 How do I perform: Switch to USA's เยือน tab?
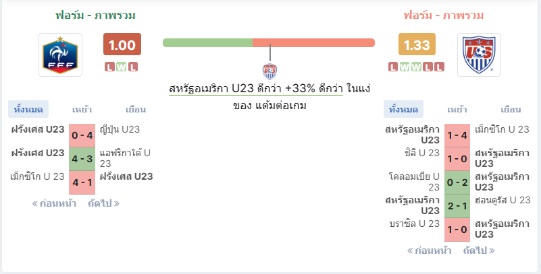pos(511,110)
